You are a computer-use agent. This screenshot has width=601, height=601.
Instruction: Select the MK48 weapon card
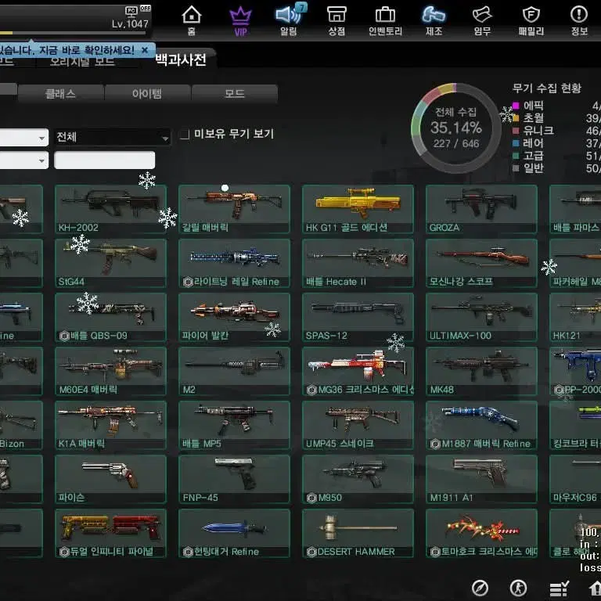pyautogui.click(x=481, y=371)
